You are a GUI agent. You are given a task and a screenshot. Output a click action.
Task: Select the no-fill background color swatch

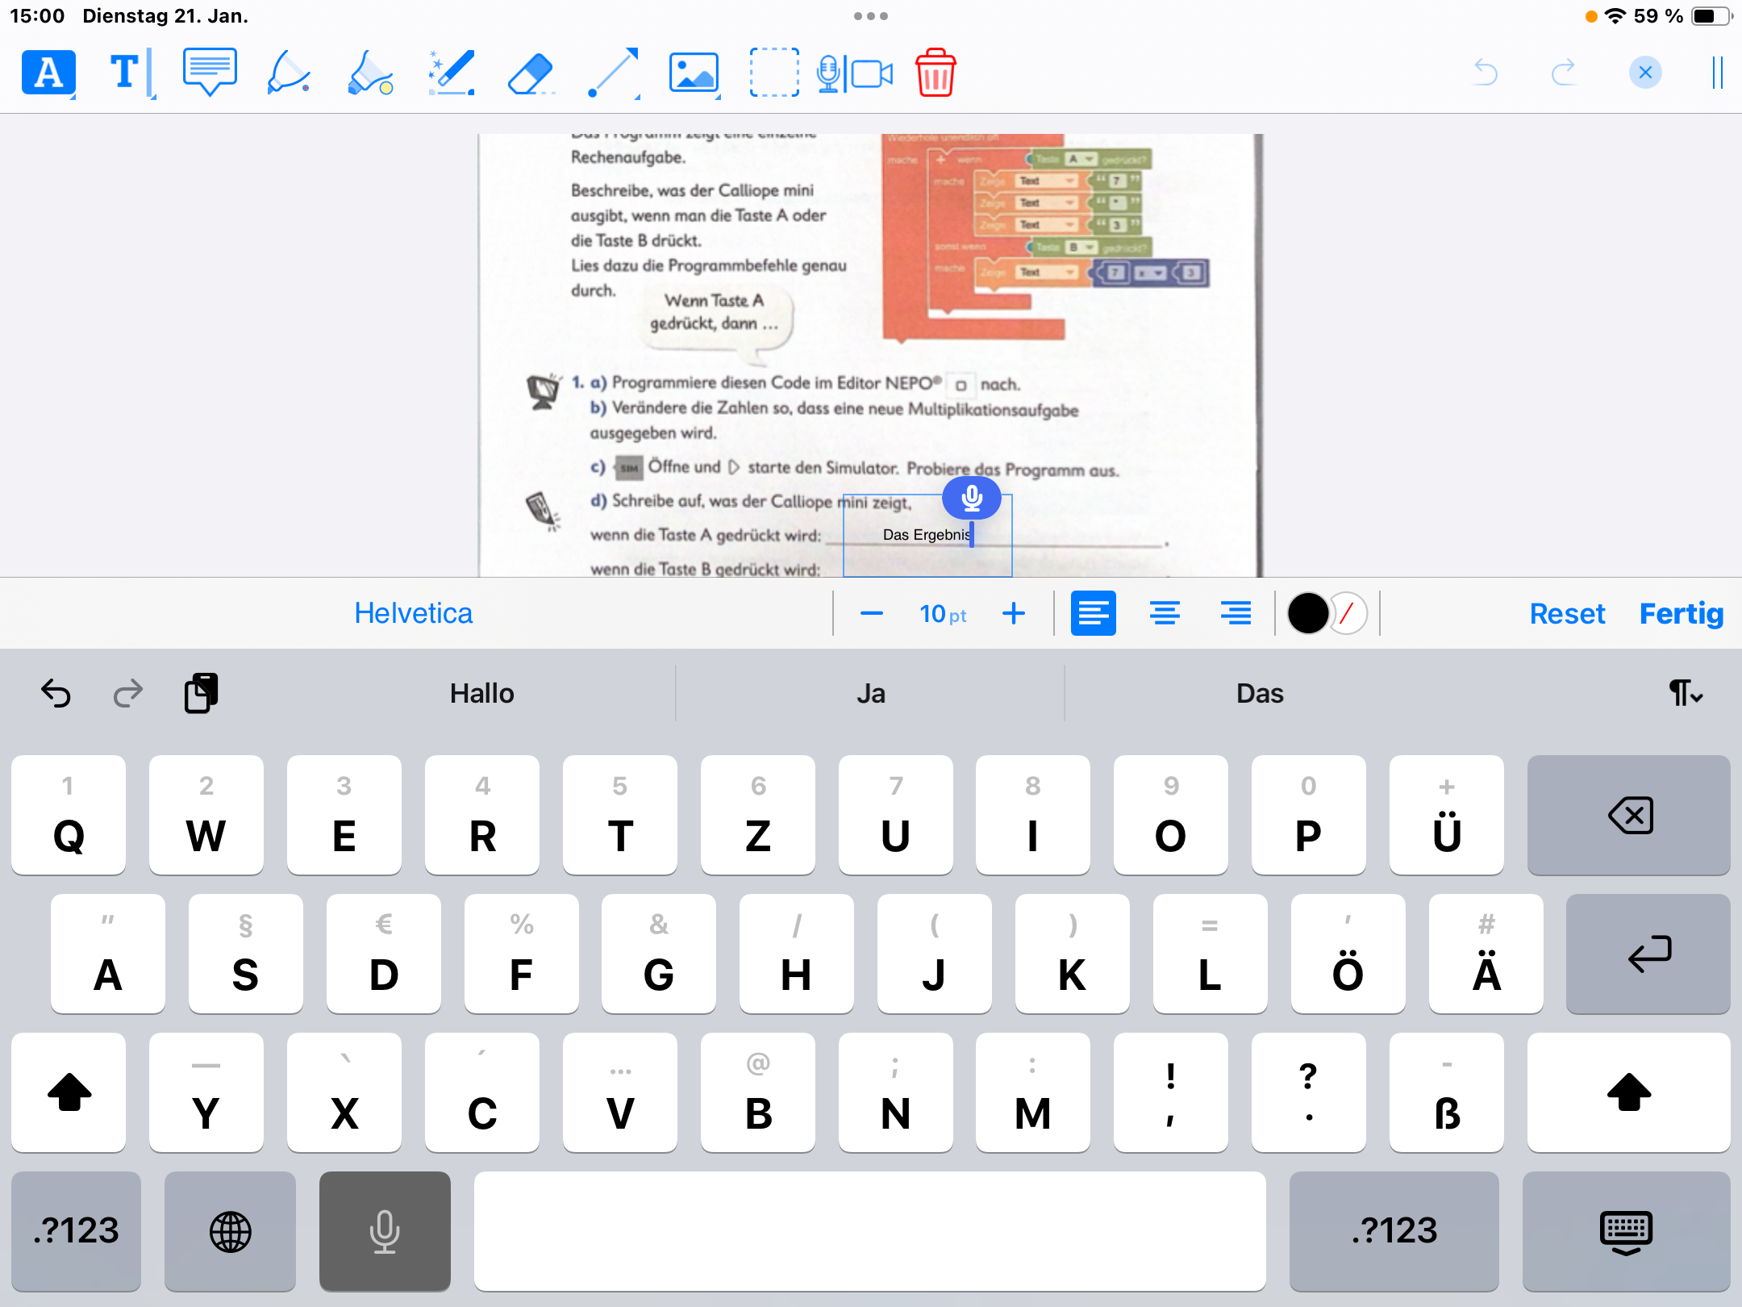[1348, 614]
